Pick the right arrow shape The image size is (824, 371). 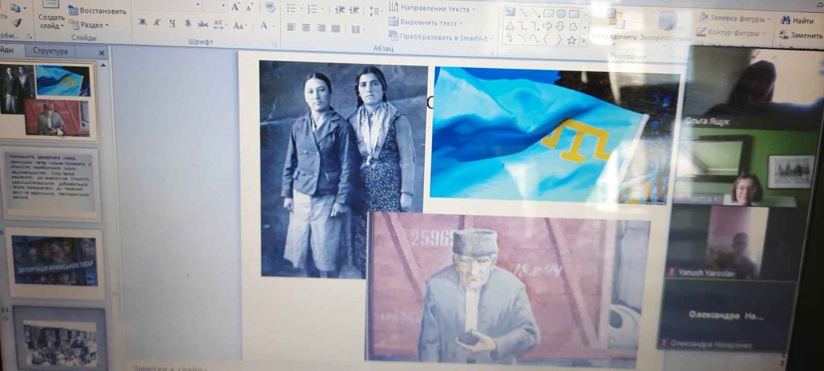pyautogui.click(x=547, y=26)
